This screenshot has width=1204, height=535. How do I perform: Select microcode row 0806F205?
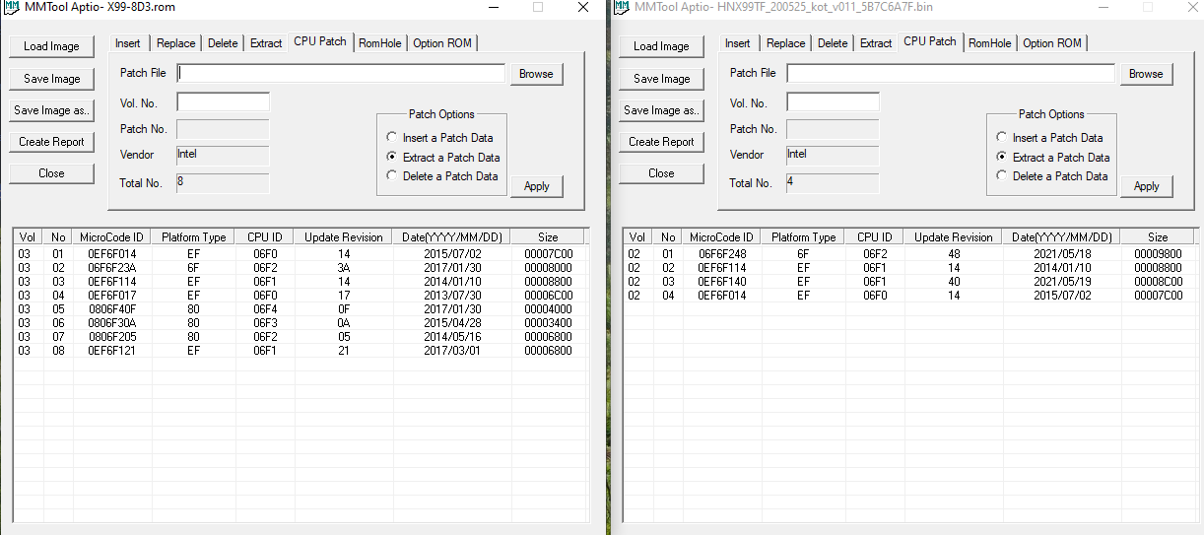click(301, 337)
